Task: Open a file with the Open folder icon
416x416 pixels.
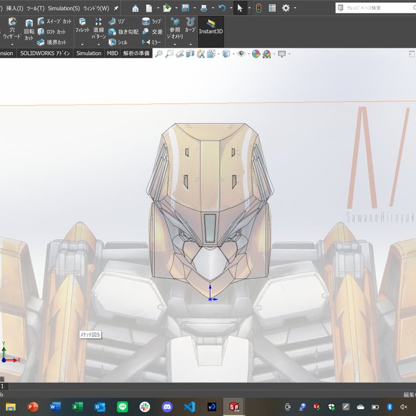Action: (167, 8)
